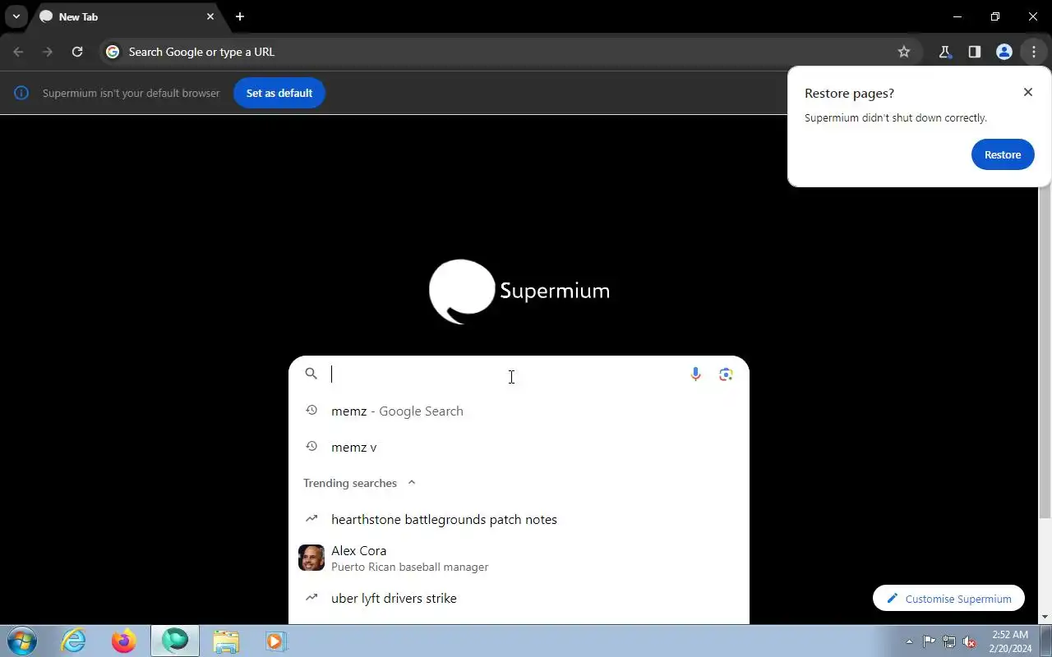Focus the address bar field
The image size is (1052, 657).
pyautogui.click(x=510, y=52)
